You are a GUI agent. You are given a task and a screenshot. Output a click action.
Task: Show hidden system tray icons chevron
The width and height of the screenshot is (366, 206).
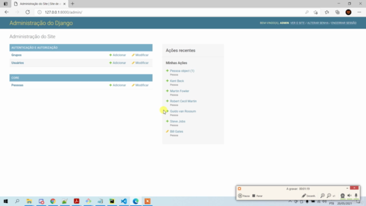pyautogui.click(x=290, y=201)
